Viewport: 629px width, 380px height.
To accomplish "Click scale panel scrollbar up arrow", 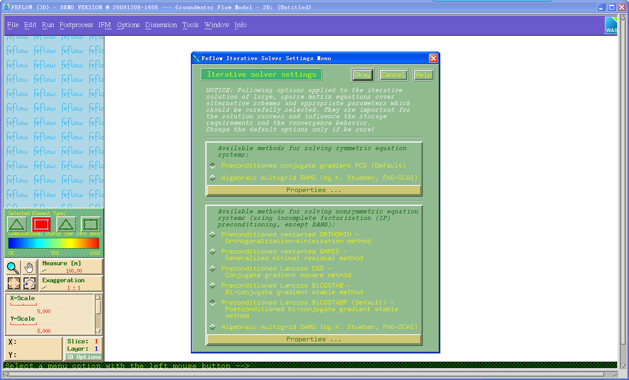I will [98, 298].
